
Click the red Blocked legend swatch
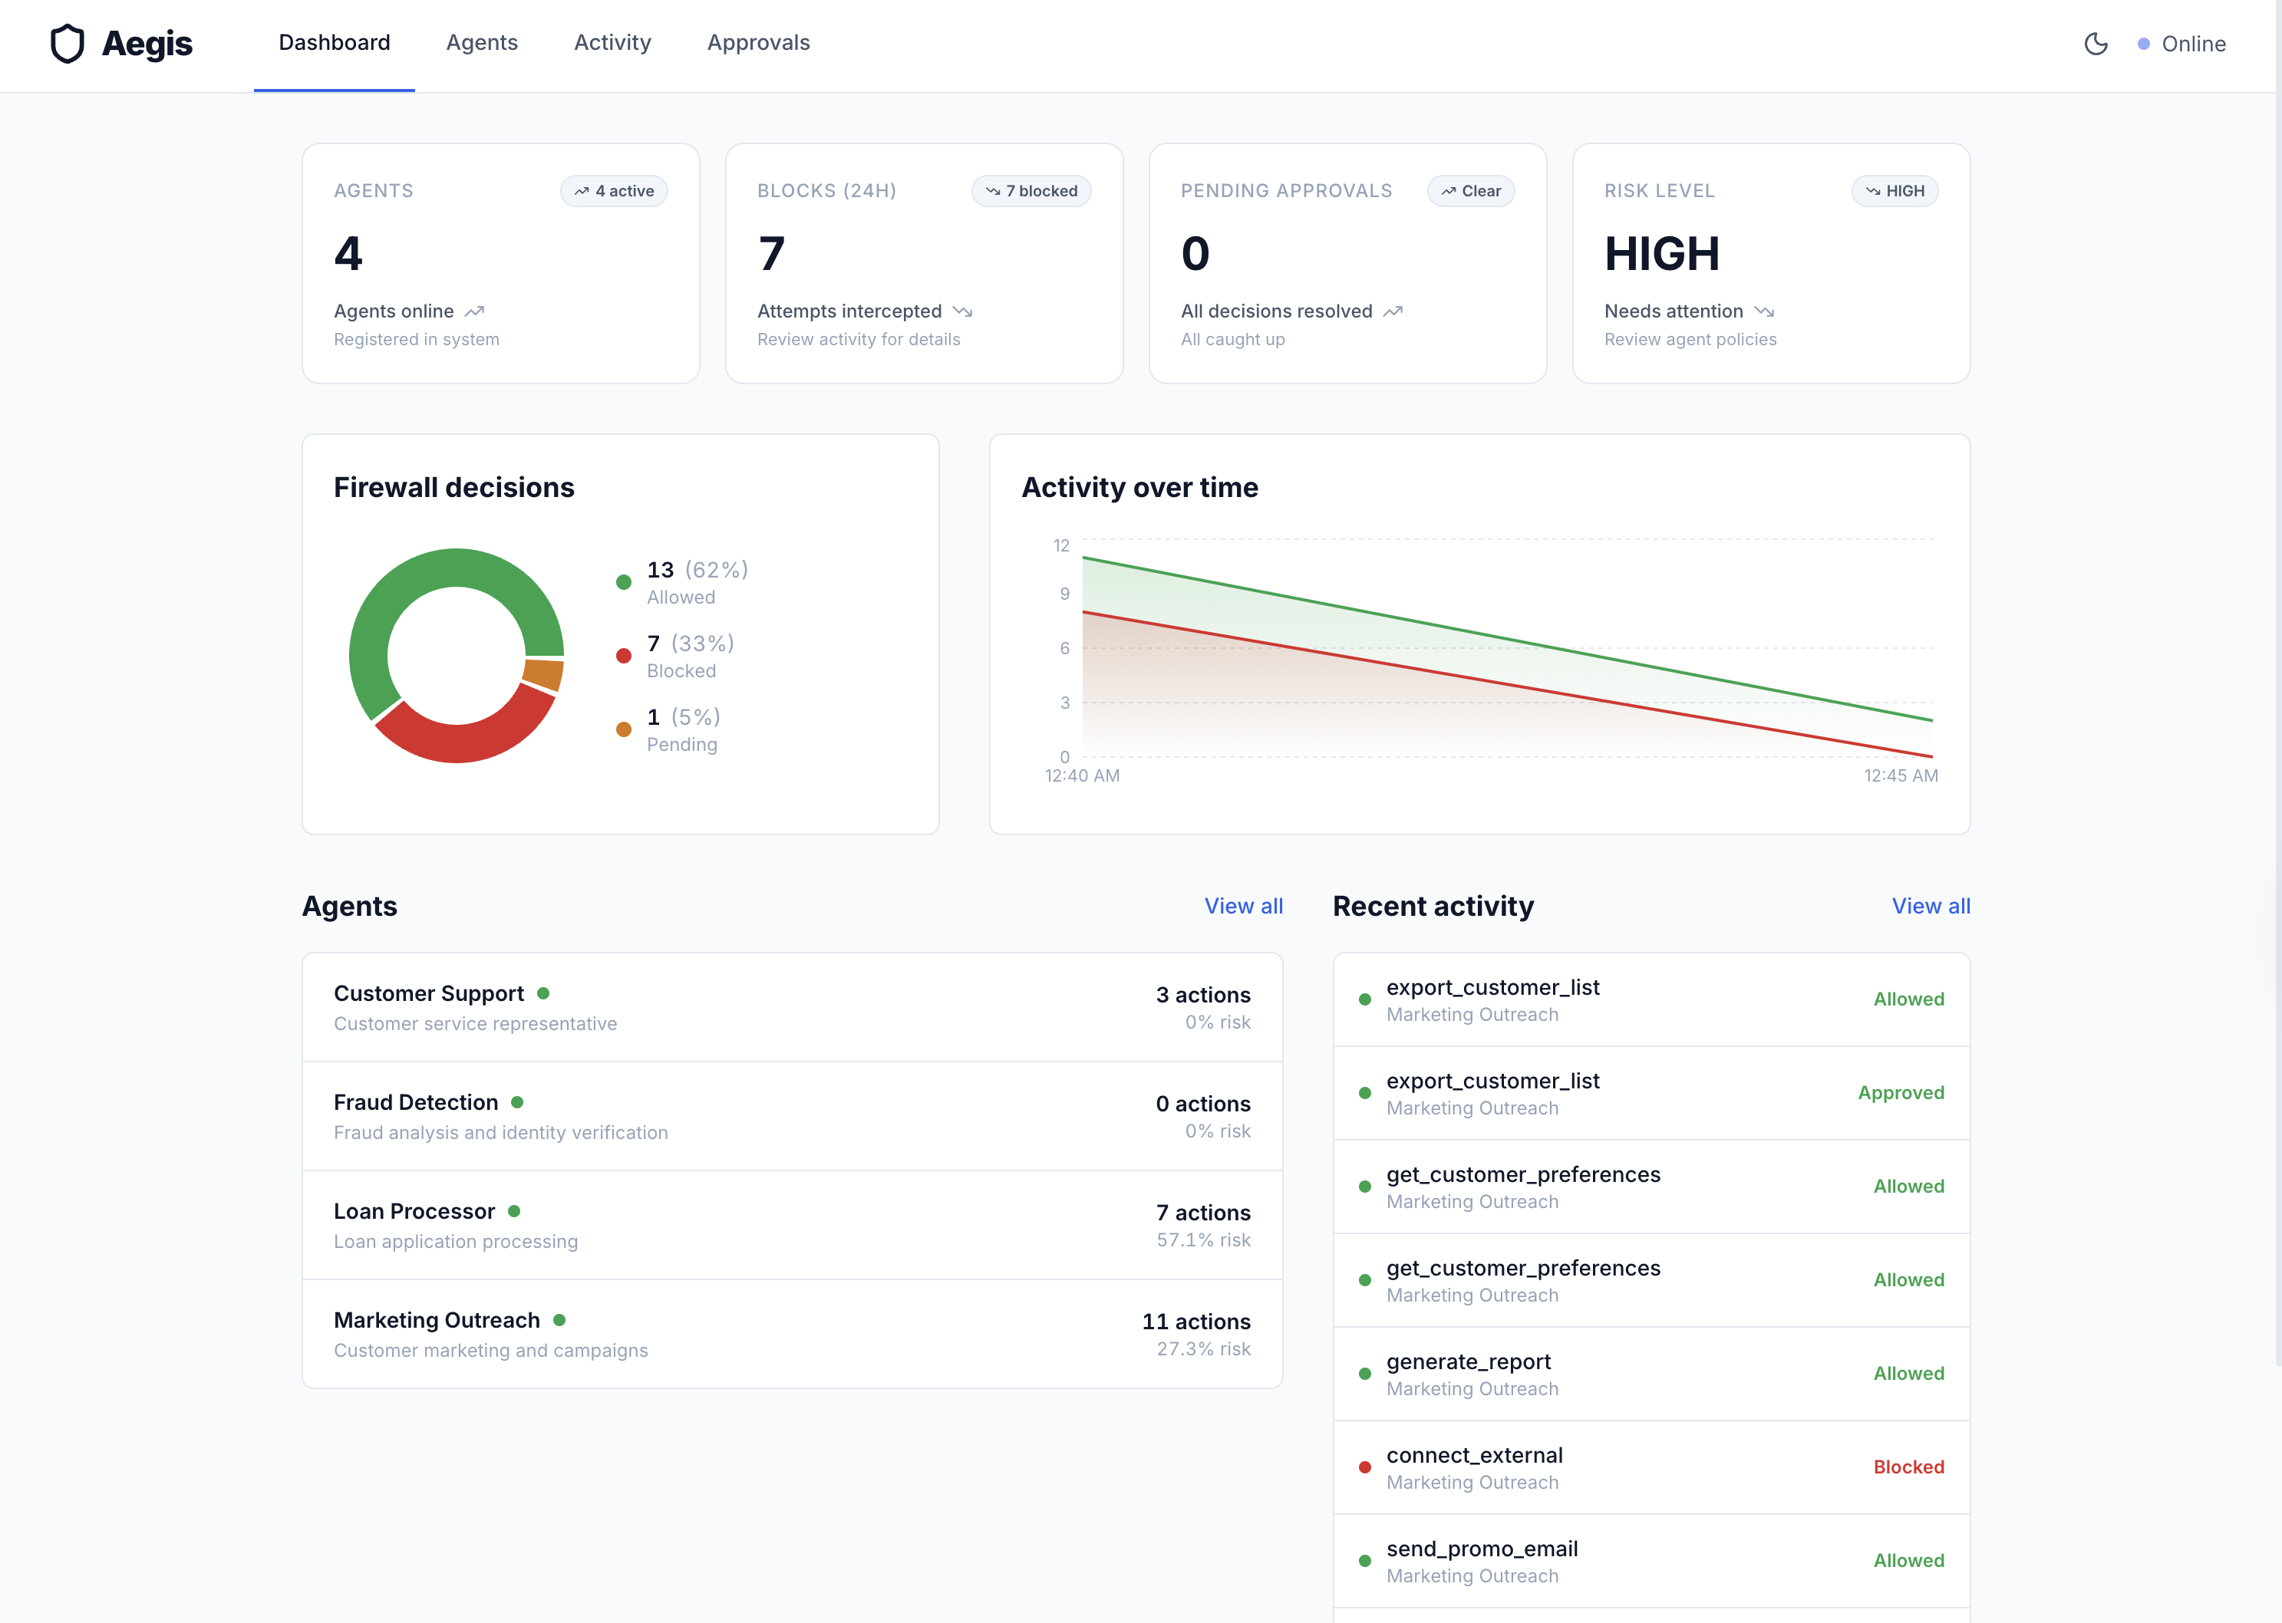pyautogui.click(x=624, y=656)
